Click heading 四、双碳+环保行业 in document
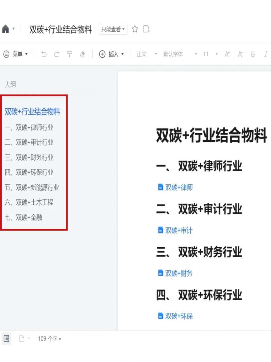Screen dimensions: 271x362 [x=199, y=295]
